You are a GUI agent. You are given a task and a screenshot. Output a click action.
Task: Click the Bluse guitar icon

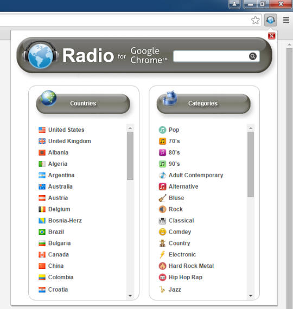[x=162, y=198]
